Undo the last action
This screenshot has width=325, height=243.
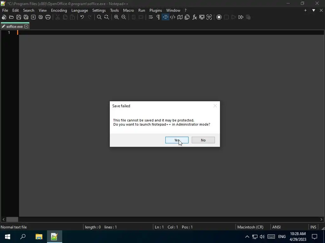[x=82, y=17]
